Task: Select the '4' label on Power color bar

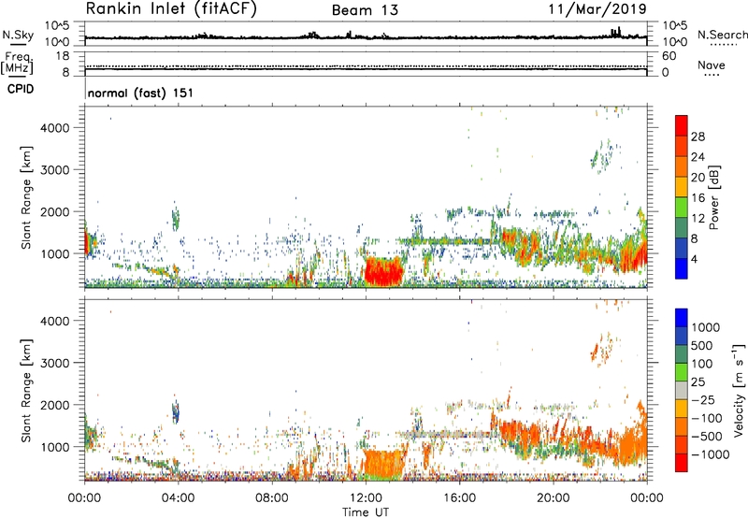Action: pos(695,259)
